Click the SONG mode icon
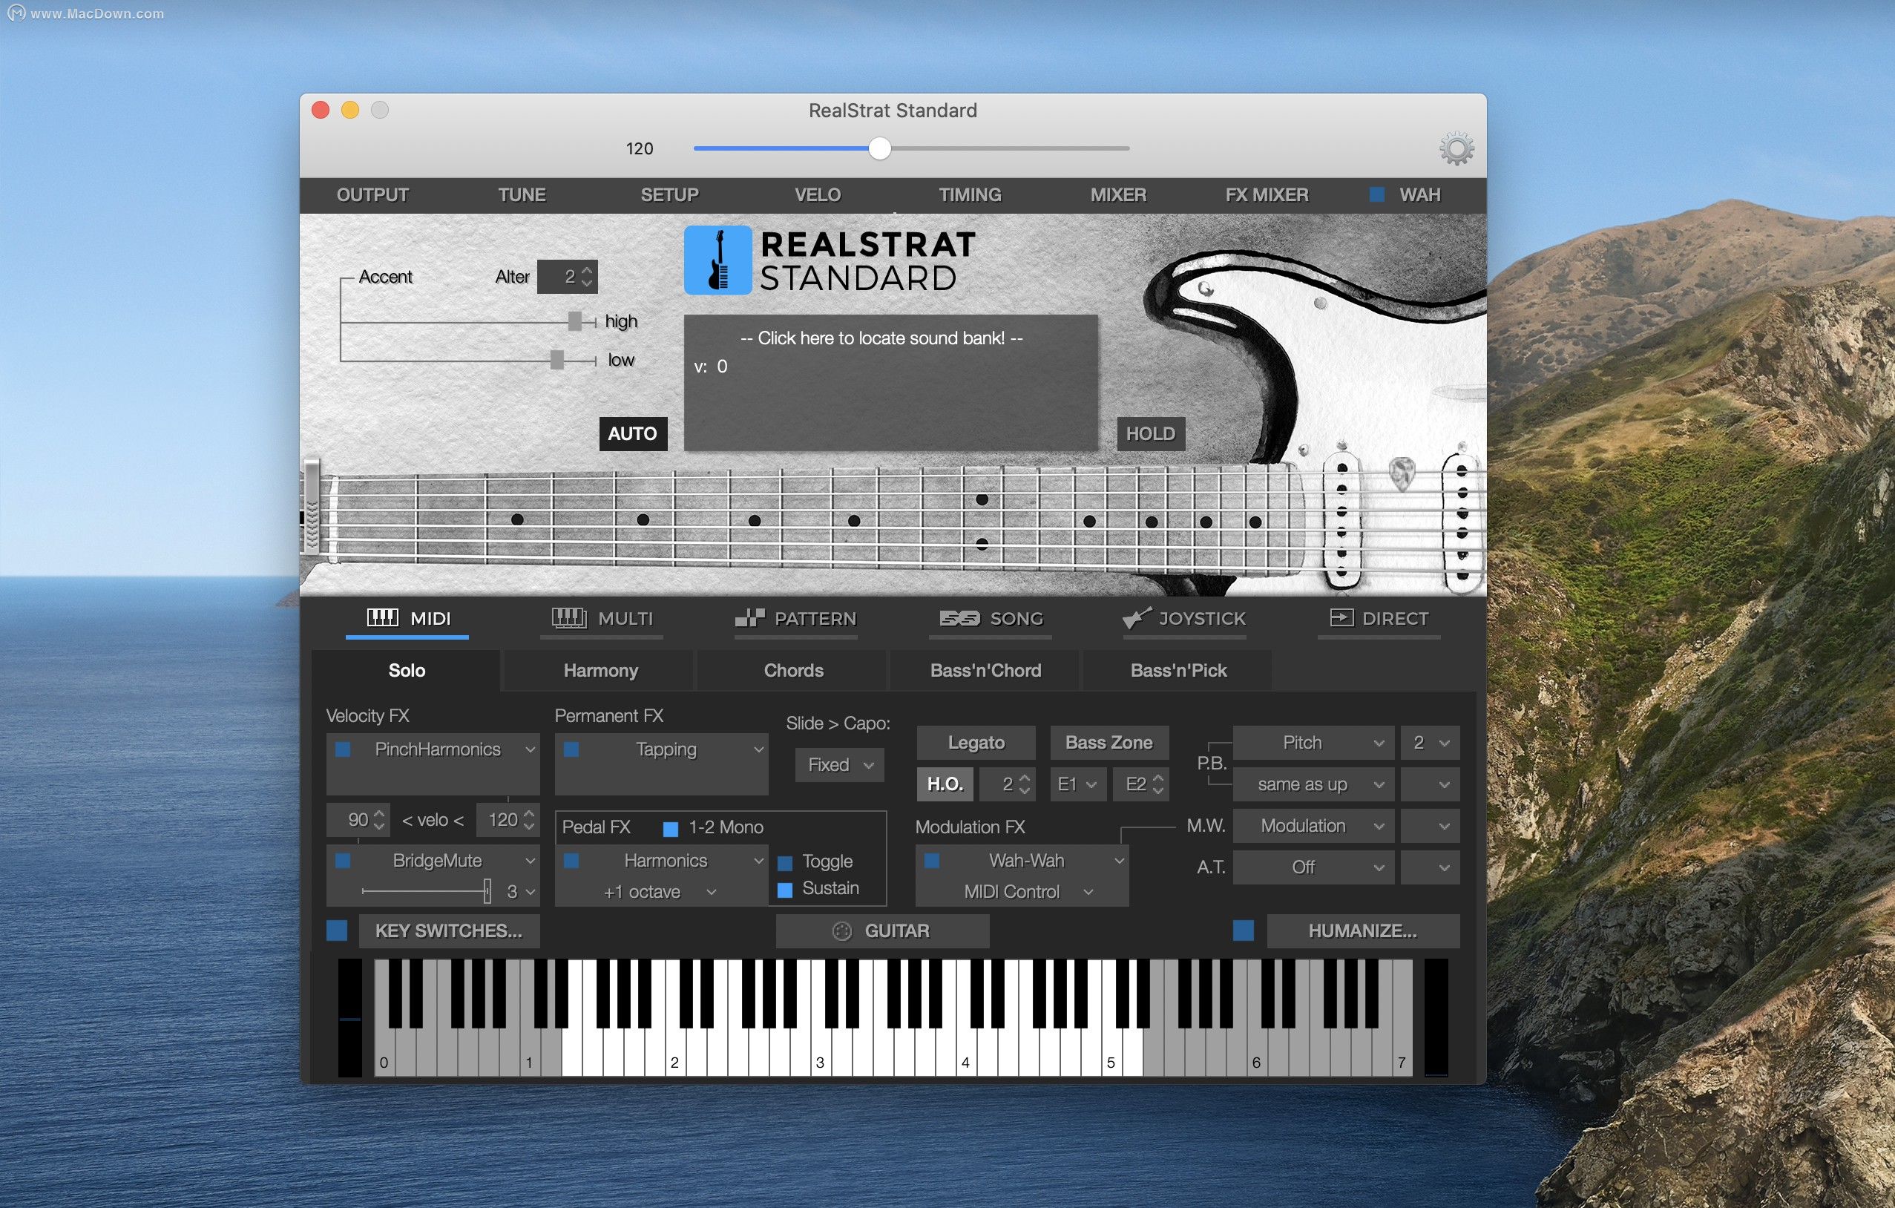Viewport: 1895px width, 1208px height. (x=959, y=619)
